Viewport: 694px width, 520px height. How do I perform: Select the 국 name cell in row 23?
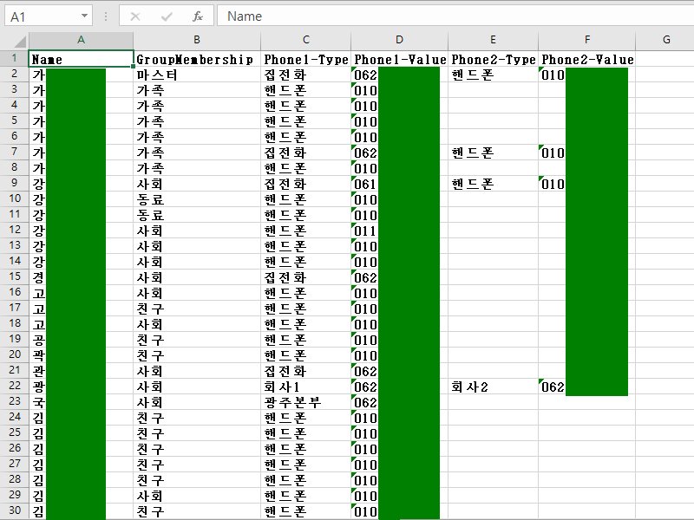[81, 402]
